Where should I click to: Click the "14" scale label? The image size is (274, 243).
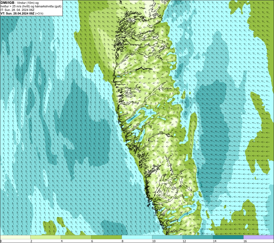[215, 241]
